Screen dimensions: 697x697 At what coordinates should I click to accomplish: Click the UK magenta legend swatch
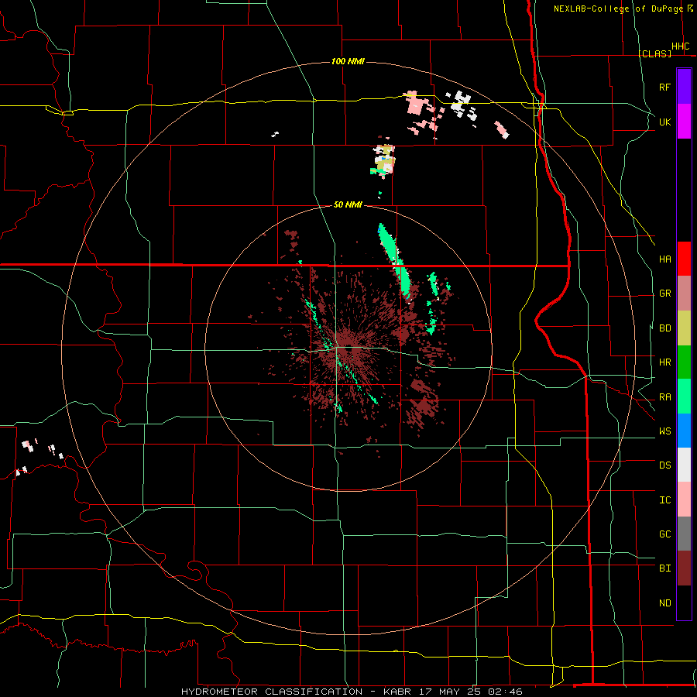[x=684, y=122]
